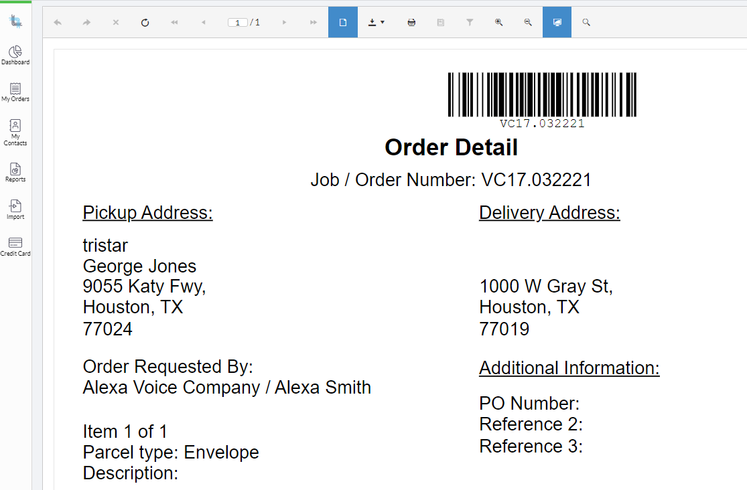The width and height of the screenshot is (747, 490).
Task: Click the Additional Information heading
Action: coord(569,368)
